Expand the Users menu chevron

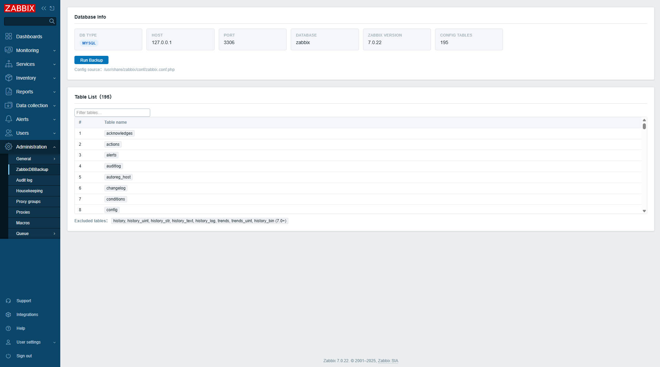click(x=54, y=133)
